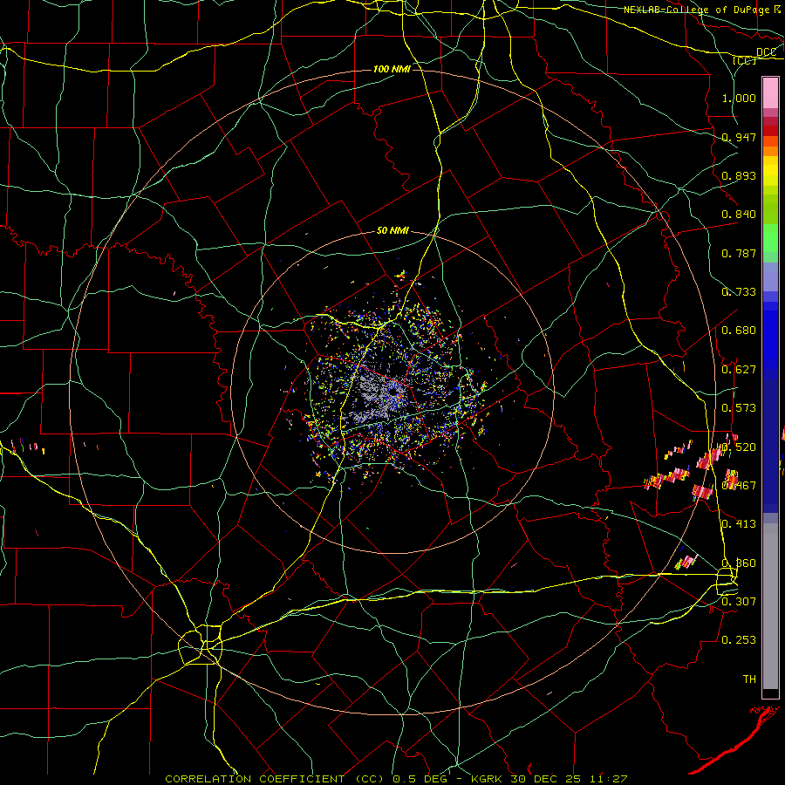This screenshot has height=785, width=785.
Task: Click the "11:27" time in the caption
Action: [608, 779]
